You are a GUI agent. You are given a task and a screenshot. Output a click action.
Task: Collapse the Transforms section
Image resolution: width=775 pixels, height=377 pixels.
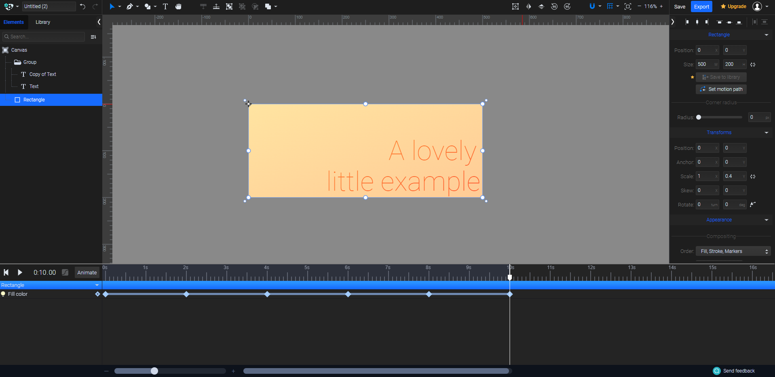coord(766,133)
